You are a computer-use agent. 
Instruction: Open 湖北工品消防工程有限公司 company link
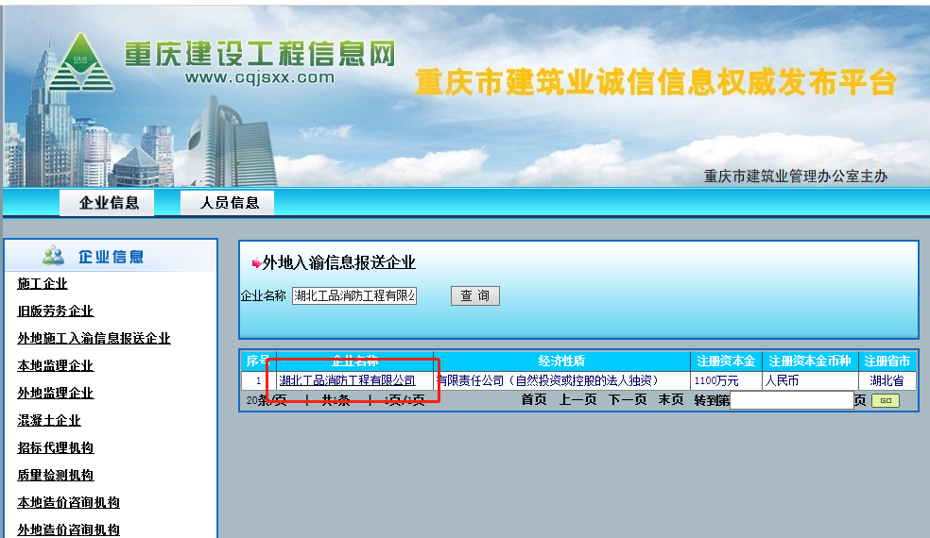click(348, 380)
